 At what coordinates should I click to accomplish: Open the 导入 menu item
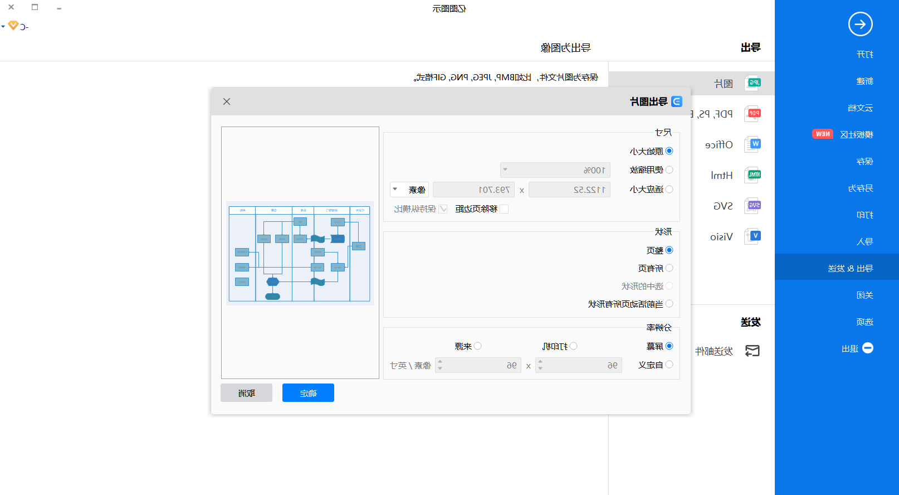864,241
